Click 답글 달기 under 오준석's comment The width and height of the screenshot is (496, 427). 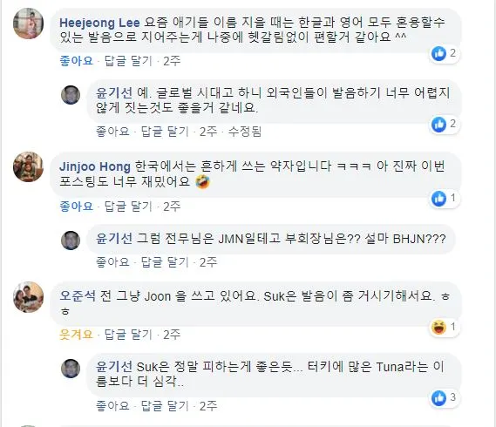(128, 335)
